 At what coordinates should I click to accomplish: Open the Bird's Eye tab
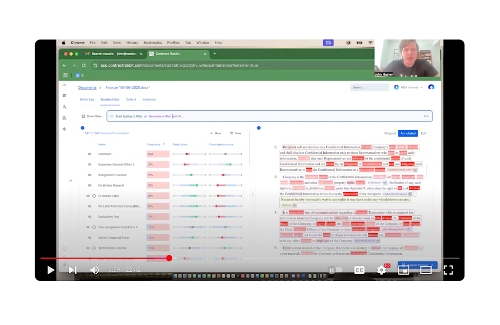click(87, 100)
